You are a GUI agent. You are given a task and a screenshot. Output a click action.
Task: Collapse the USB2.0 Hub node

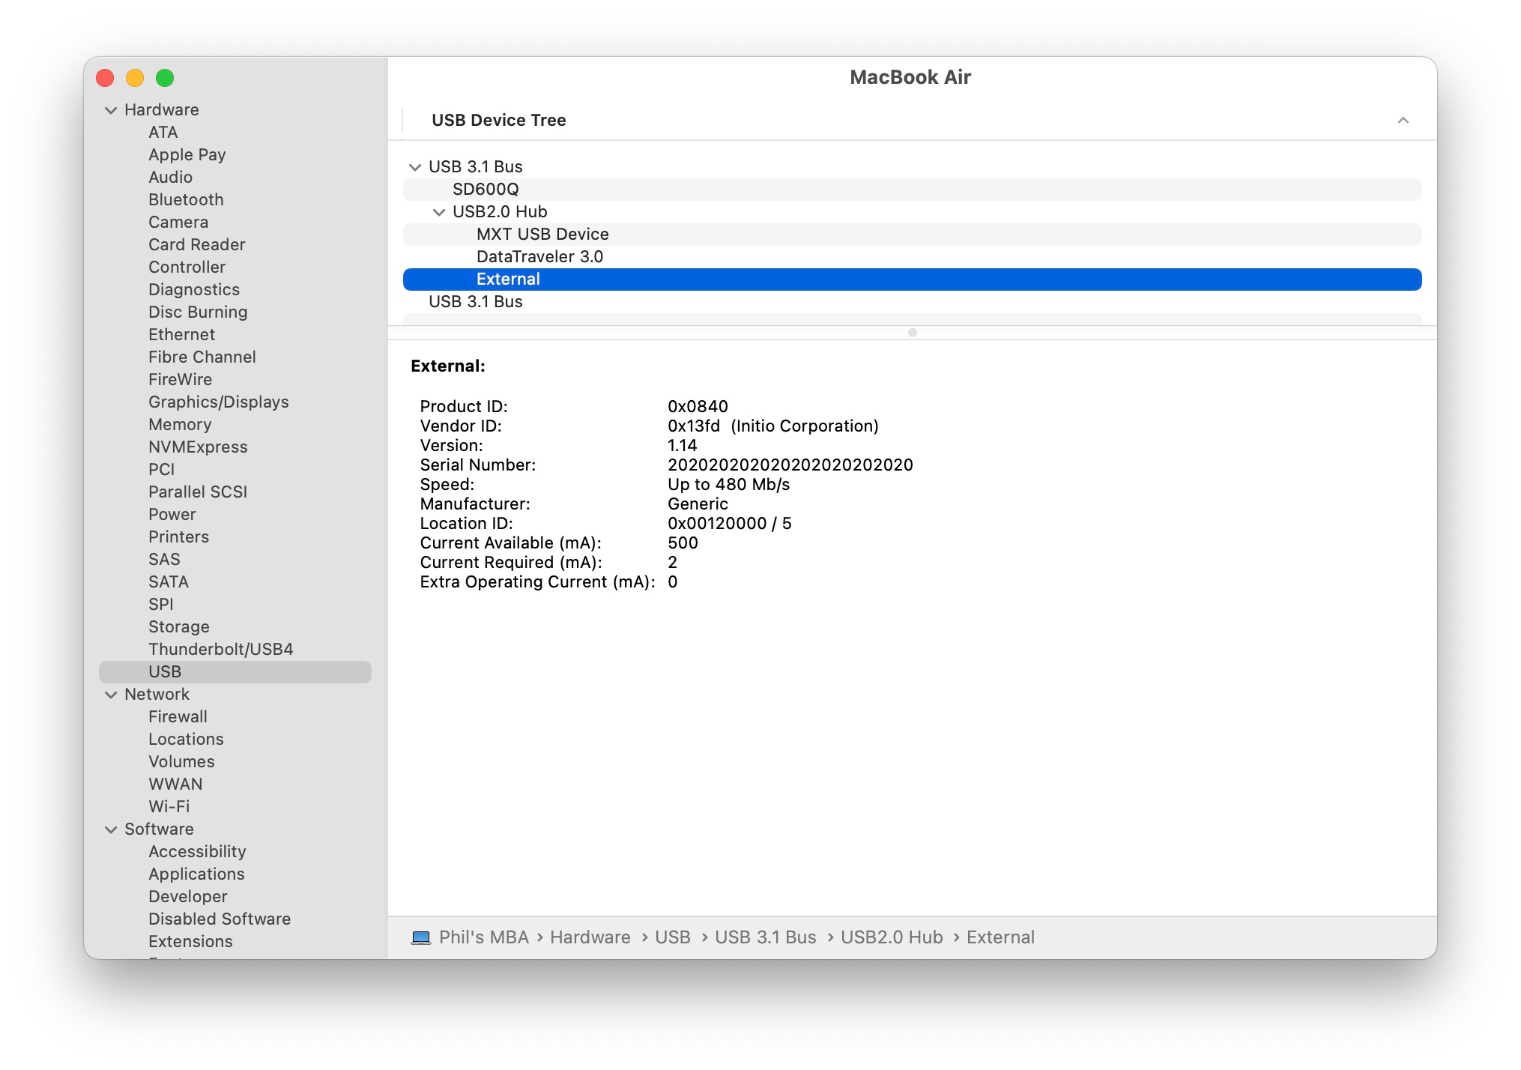(x=439, y=212)
